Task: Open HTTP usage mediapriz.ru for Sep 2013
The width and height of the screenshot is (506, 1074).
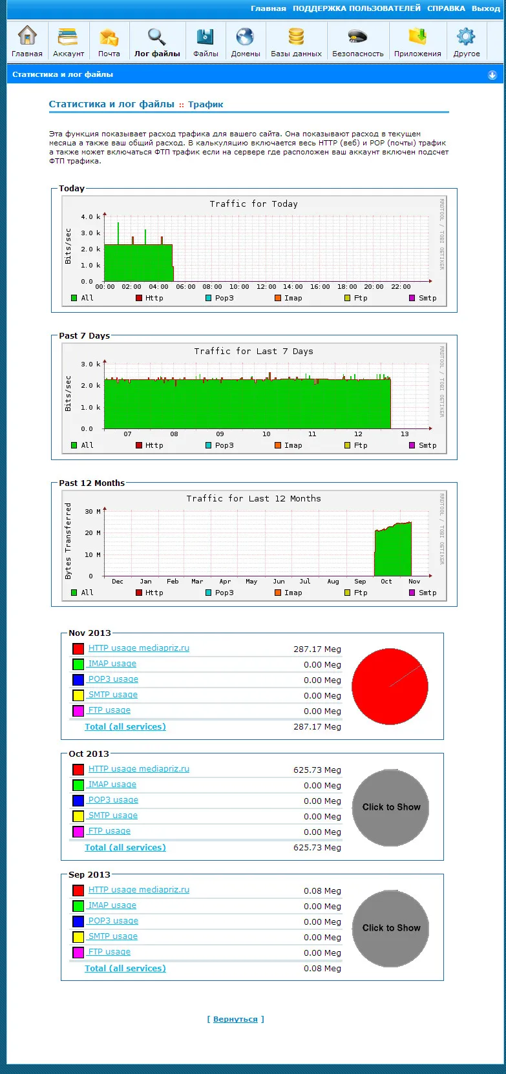Action: click(139, 890)
